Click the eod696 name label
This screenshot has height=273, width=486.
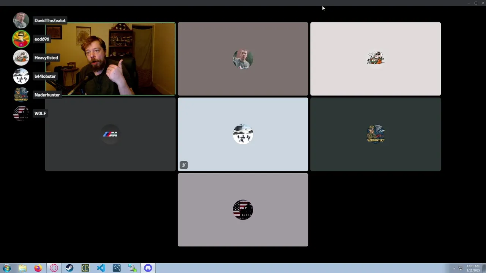coord(42,39)
